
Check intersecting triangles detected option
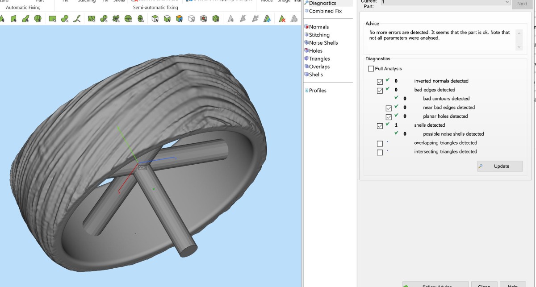coord(380,153)
